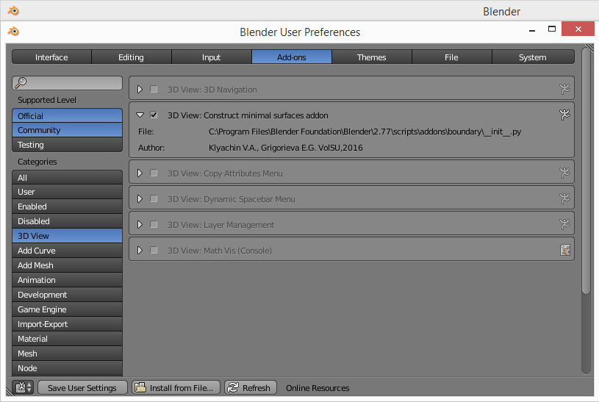
Task: Click the addon search input field
Action: 67,83
